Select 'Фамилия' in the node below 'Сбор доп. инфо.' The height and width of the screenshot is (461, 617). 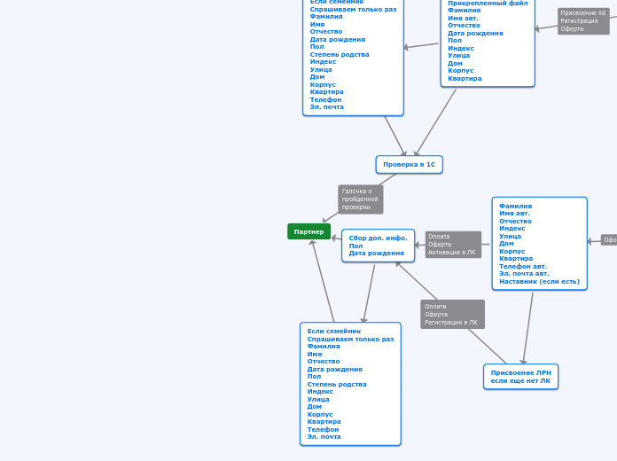pyautogui.click(x=324, y=346)
